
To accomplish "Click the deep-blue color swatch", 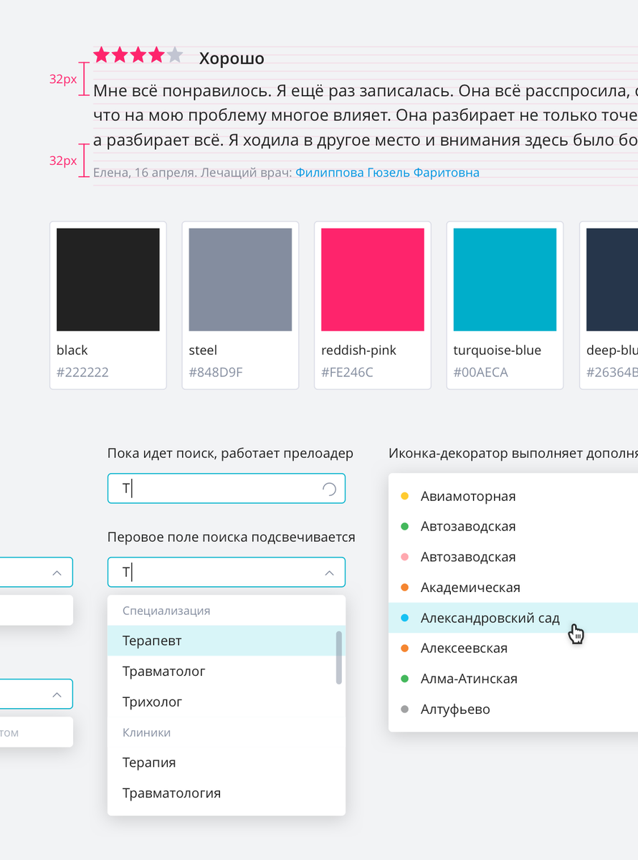I will point(612,279).
